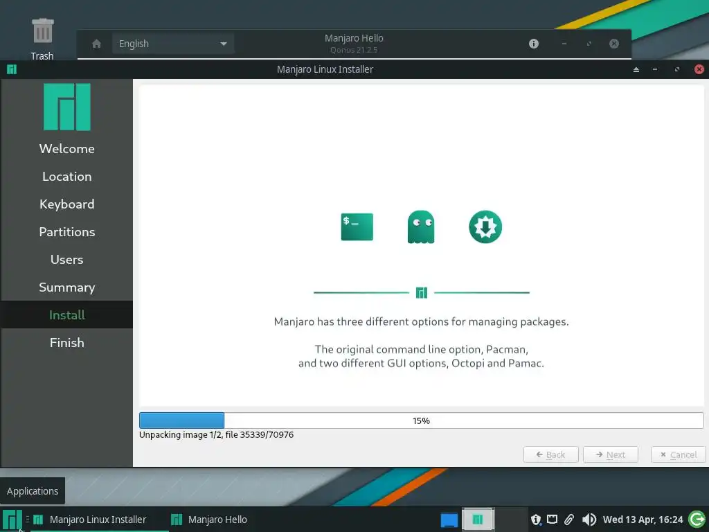Select the Users step in sidebar

pyautogui.click(x=67, y=259)
